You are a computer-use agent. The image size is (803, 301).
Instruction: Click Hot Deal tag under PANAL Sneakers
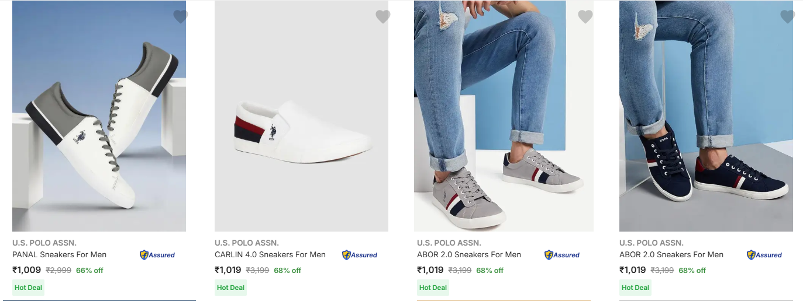[28, 288]
